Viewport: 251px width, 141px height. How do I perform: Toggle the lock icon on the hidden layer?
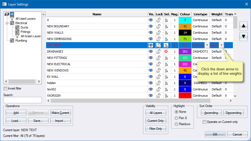pyautogui.click(x=158, y=83)
